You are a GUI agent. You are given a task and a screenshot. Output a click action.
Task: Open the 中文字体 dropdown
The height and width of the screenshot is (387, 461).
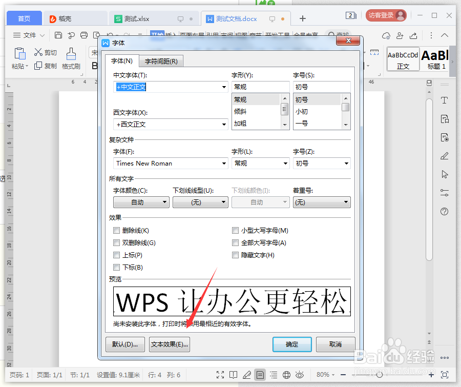point(224,87)
